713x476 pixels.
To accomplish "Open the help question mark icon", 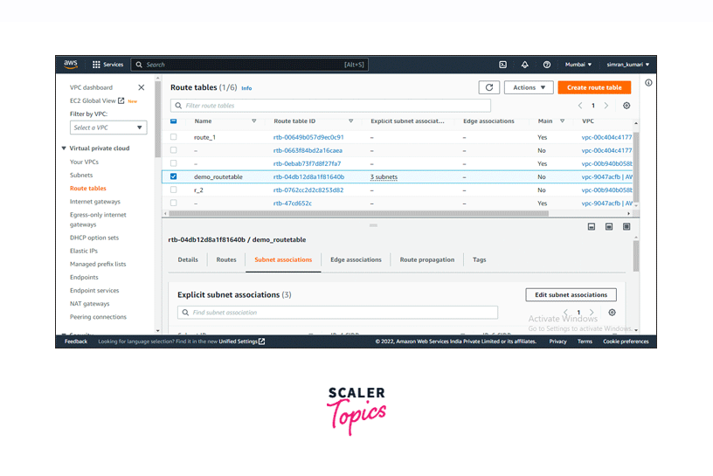I will click(x=547, y=65).
